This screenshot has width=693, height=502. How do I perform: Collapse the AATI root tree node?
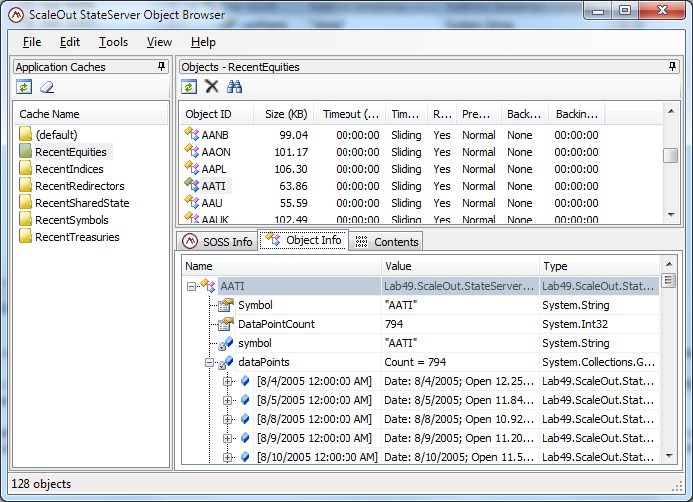(191, 286)
